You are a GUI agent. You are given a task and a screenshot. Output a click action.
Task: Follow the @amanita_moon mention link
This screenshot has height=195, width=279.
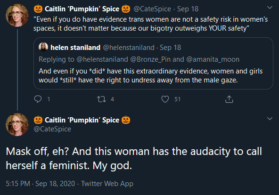coord(213,59)
